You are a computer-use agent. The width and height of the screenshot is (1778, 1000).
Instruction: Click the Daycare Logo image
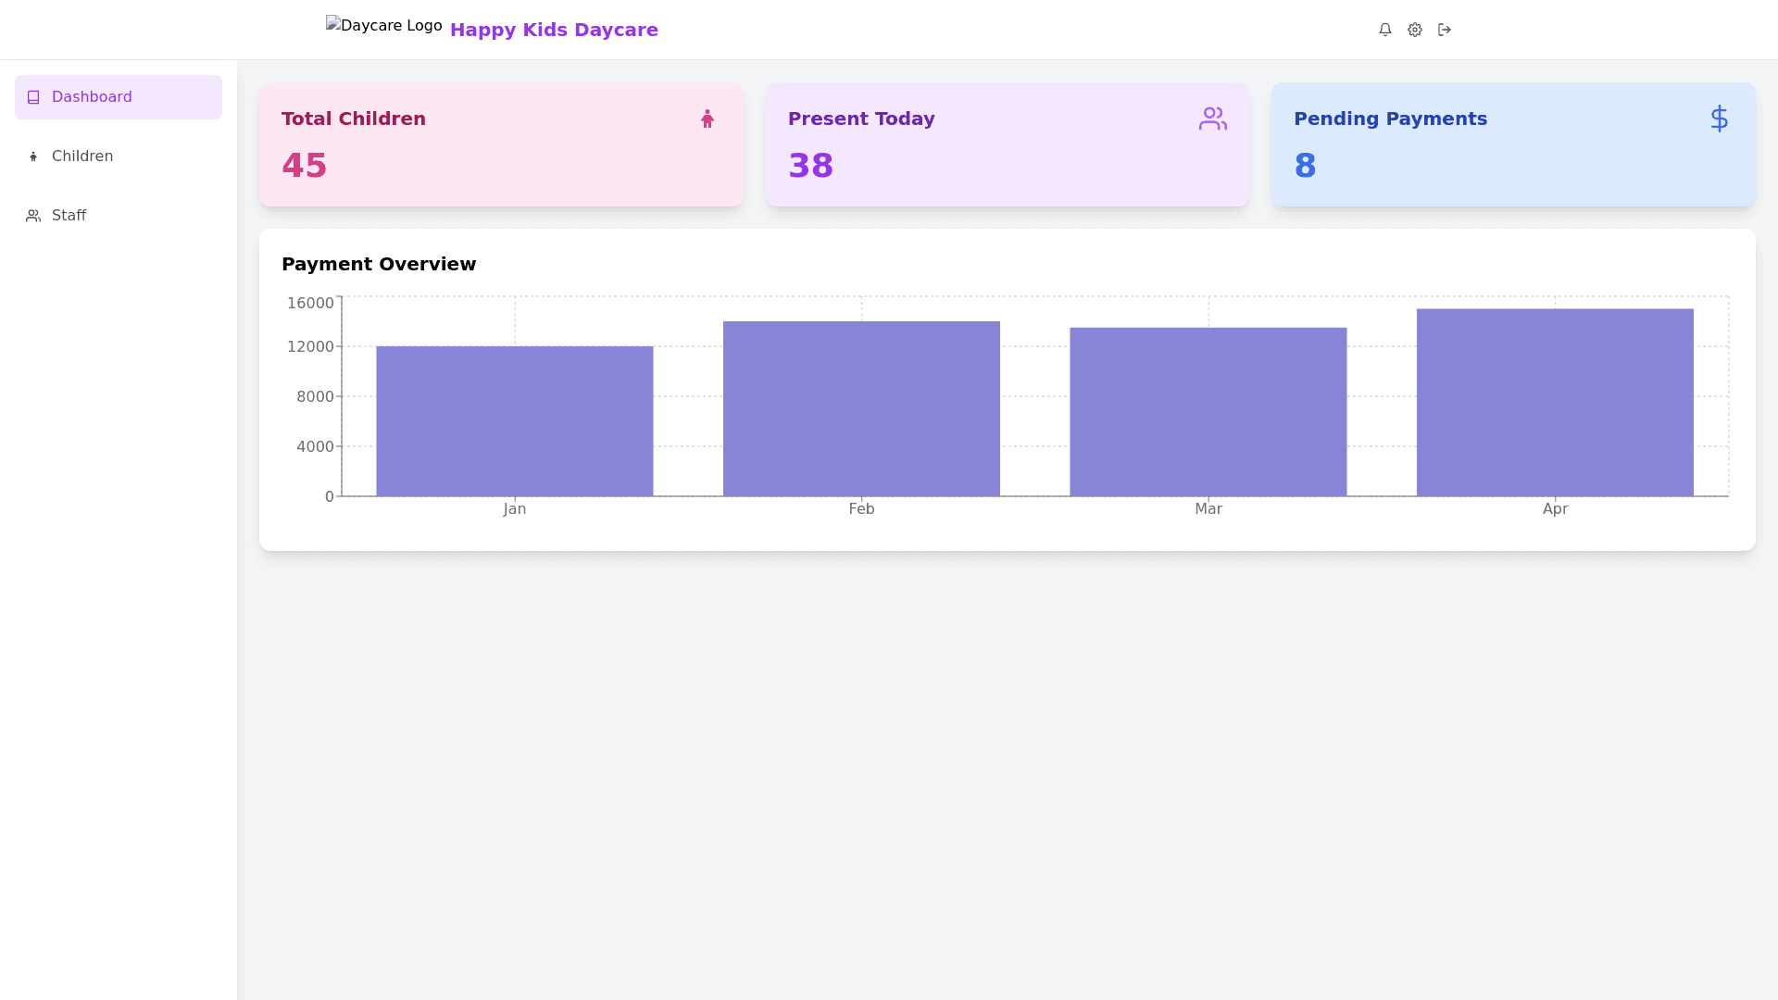pos(383,26)
